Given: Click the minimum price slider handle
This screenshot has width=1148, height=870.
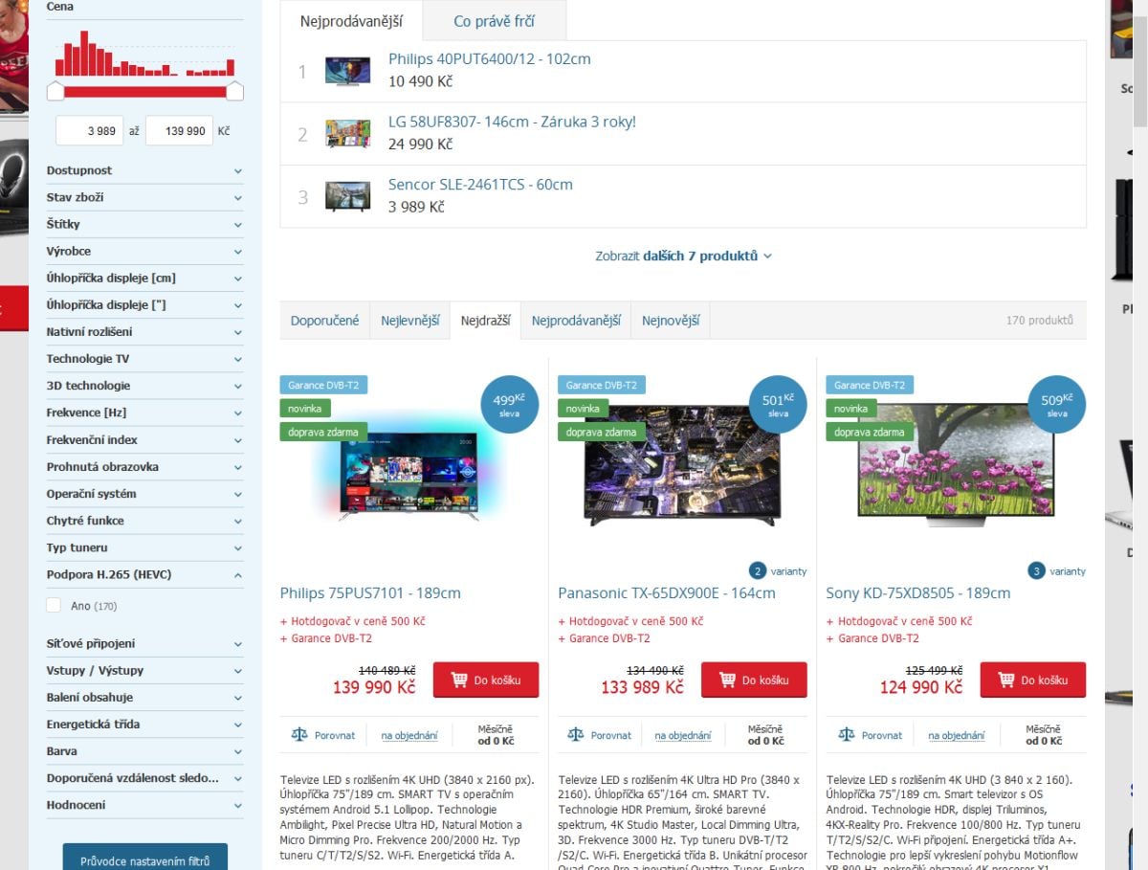Looking at the screenshot, I should click(55, 92).
